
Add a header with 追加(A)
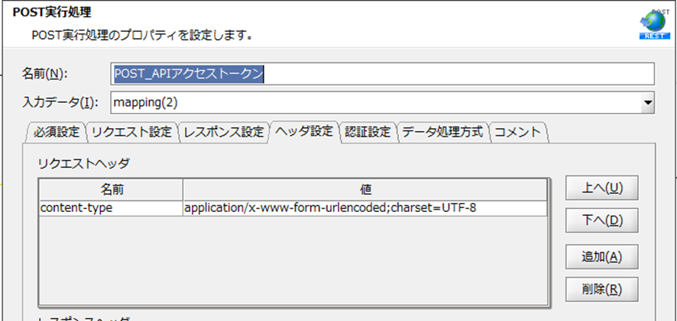[x=602, y=256]
